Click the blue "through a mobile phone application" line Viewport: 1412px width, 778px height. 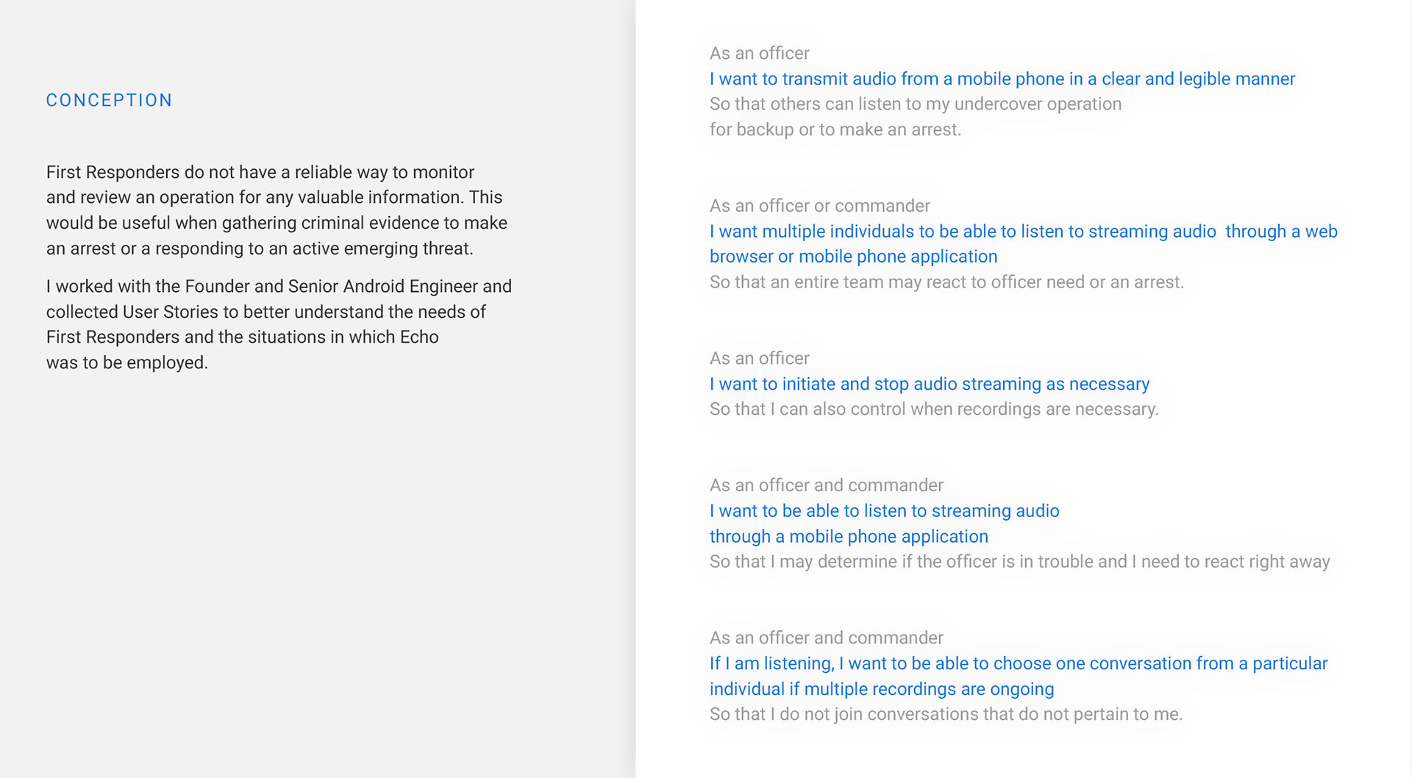point(849,537)
